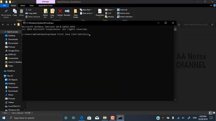216x121 pixels.
Task: Open the Application Tools tab
Action: (46, 5)
